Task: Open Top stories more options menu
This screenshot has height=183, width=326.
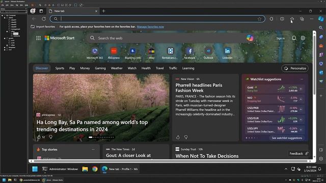Action: pyautogui.click(x=93, y=149)
